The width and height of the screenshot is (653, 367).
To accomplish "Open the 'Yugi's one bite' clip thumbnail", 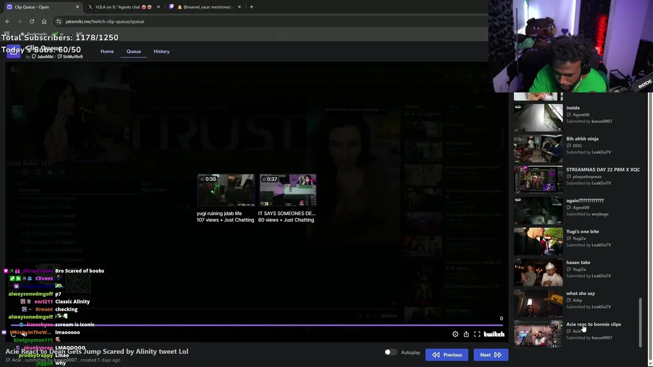I will 538,241.
